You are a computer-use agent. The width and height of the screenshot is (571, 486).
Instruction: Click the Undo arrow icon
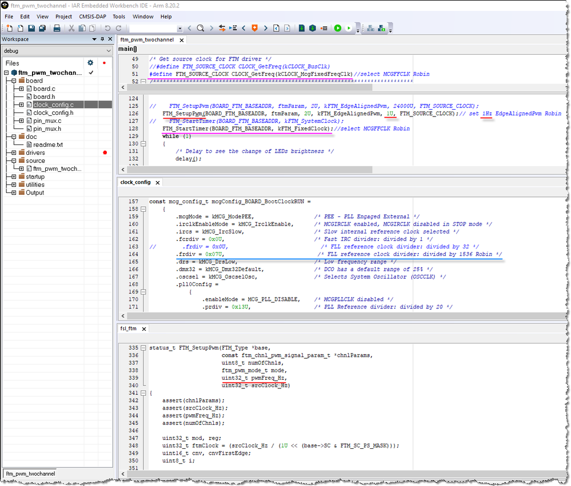[107, 28]
